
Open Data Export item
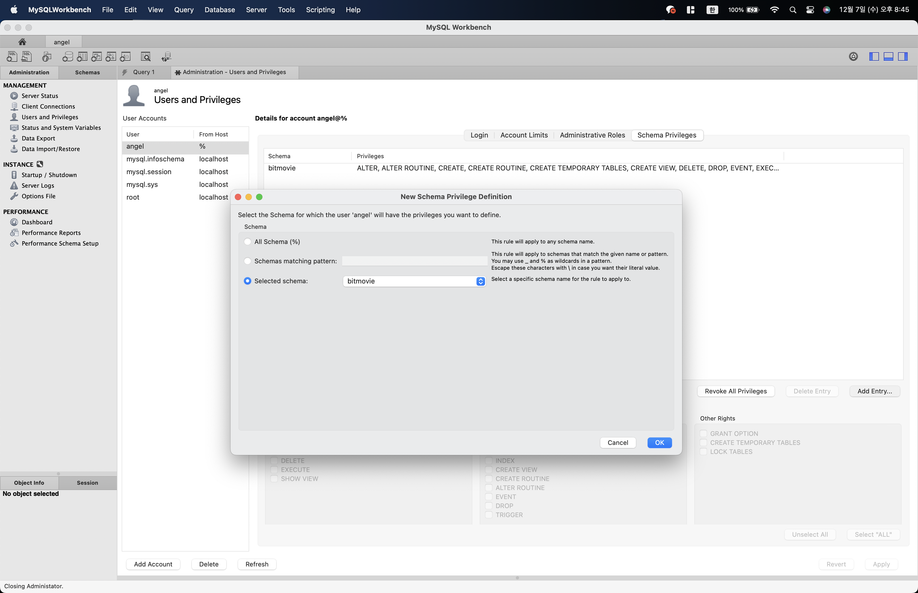pos(38,138)
